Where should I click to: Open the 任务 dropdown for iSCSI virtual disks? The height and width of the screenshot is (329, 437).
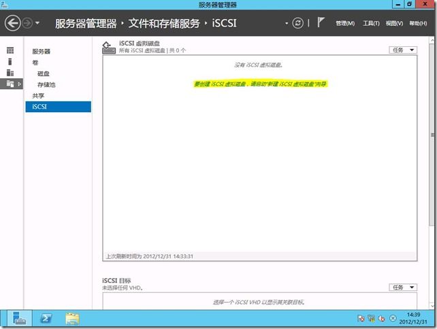(402, 50)
